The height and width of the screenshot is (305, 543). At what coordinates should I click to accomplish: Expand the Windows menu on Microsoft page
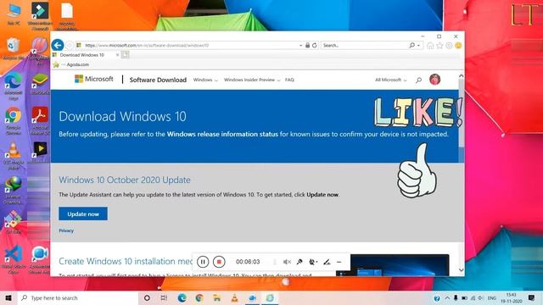[x=205, y=80]
